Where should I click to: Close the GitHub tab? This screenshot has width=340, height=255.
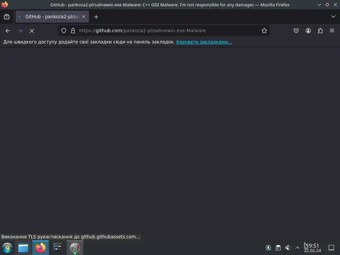[84, 17]
